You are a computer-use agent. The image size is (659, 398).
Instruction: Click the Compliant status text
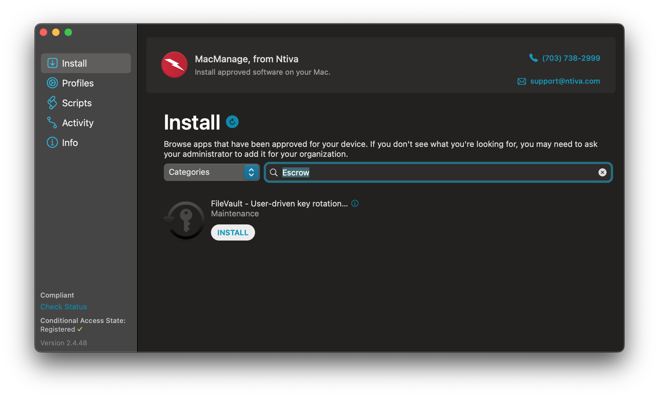tap(57, 295)
